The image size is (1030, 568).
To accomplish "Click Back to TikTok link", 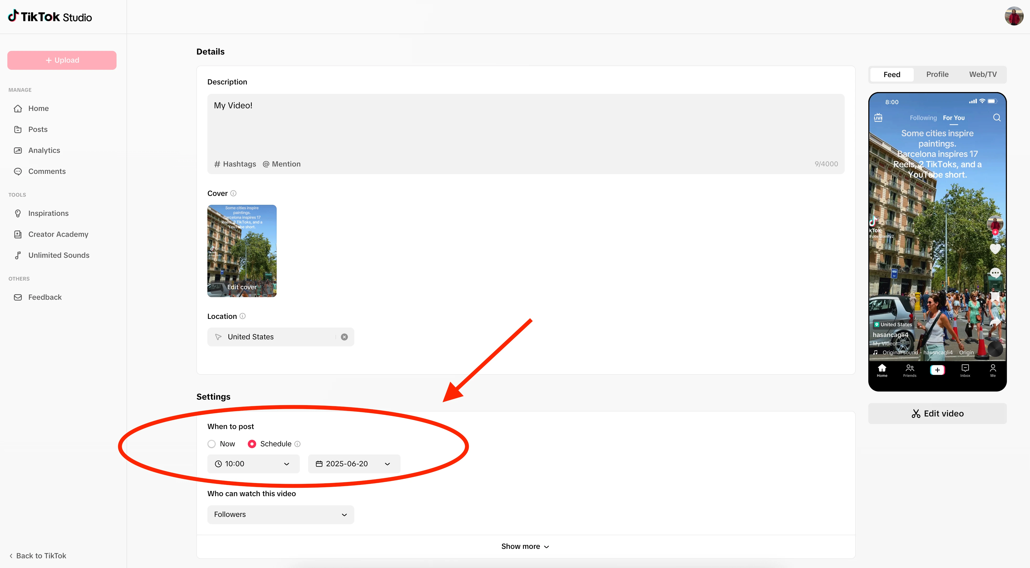I will tap(38, 556).
